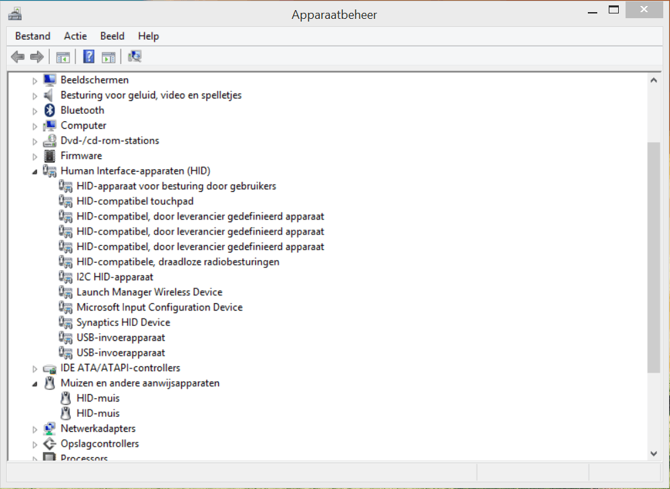This screenshot has width=670, height=489.
Task: Open the Help menu
Action: (x=148, y=36)
